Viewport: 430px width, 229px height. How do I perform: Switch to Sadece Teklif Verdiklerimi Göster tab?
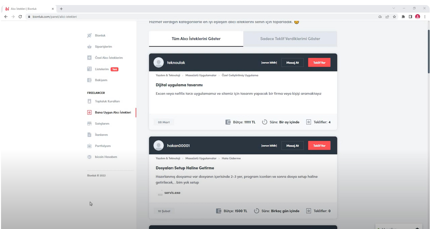[x=290, y=39]
